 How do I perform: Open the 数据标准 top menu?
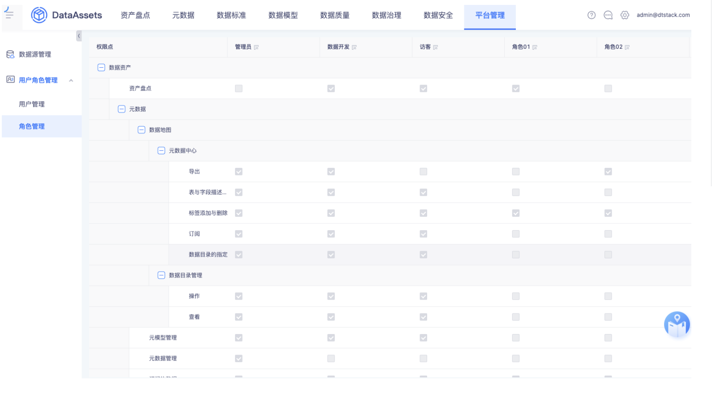pyautogui.click(x=231, y=15)
